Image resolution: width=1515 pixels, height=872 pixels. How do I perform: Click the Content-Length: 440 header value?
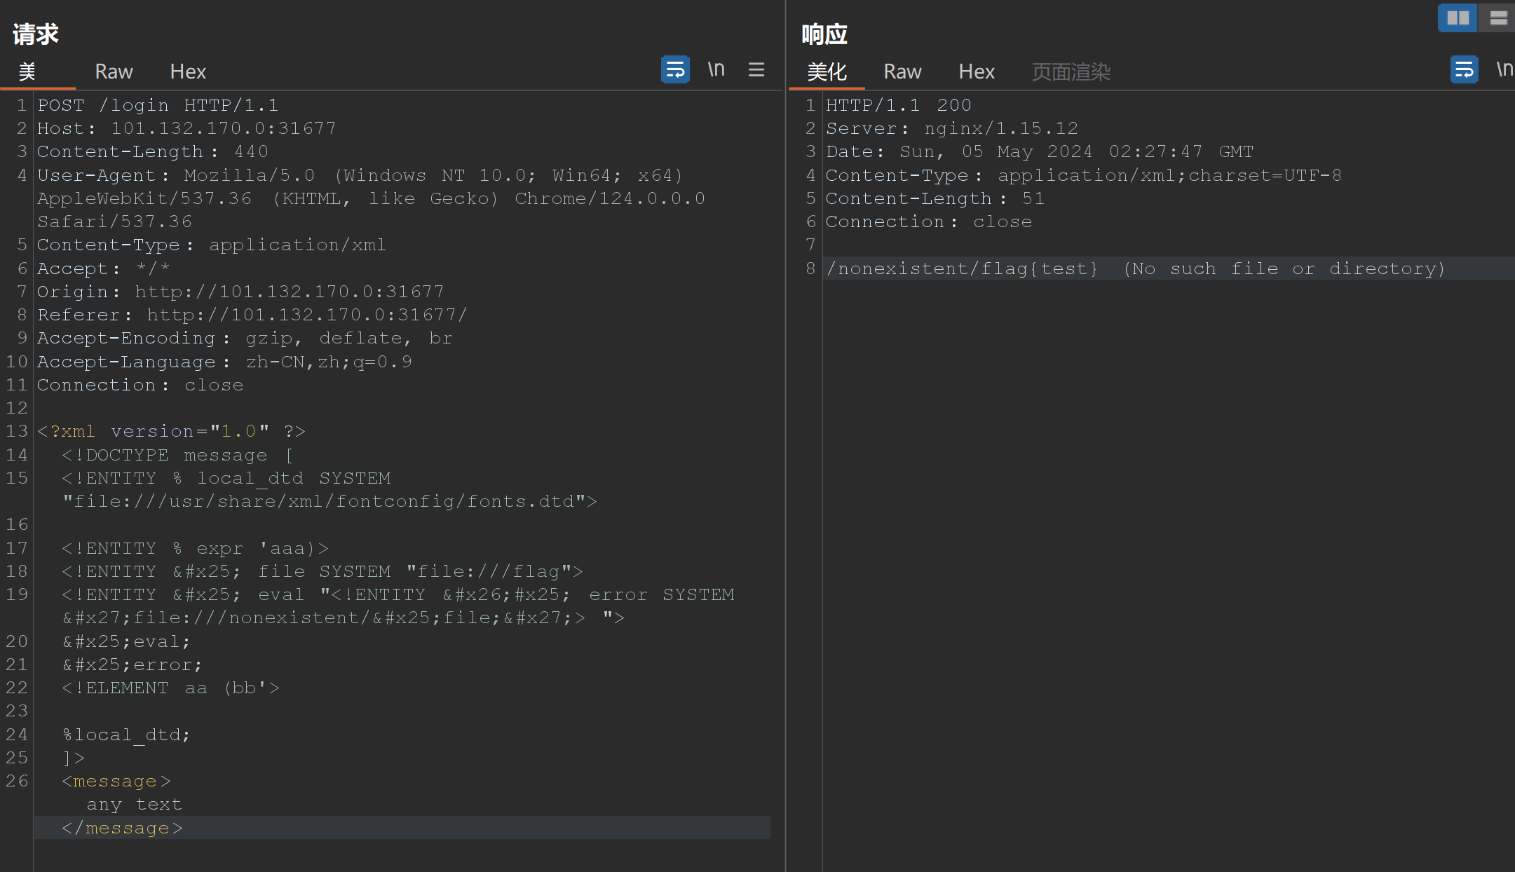pos(251,151)
